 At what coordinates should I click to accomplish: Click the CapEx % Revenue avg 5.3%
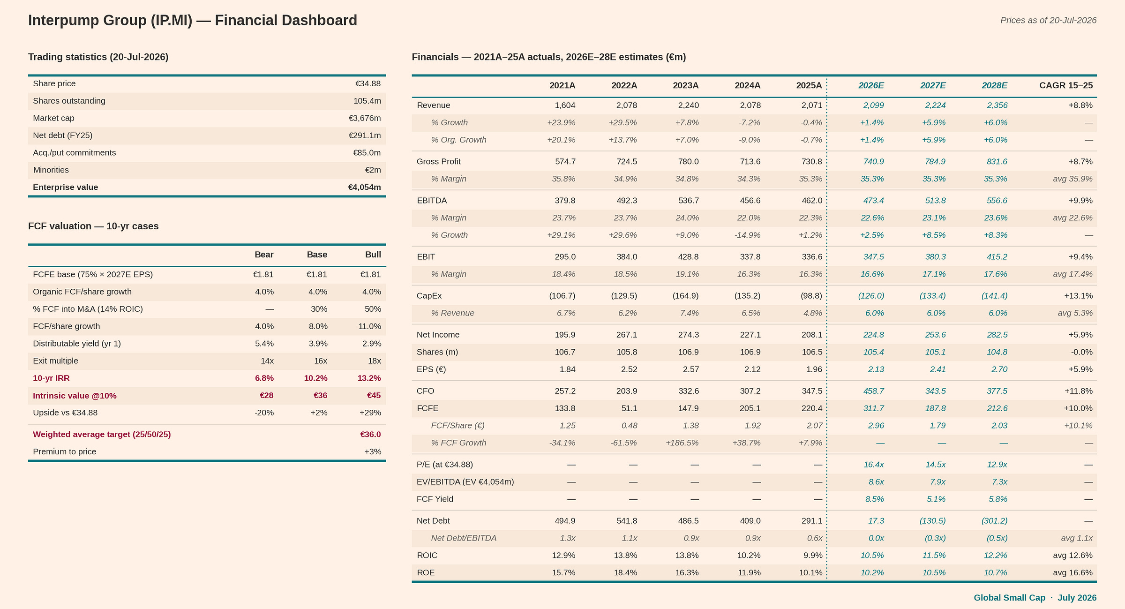click(1075, 314)
